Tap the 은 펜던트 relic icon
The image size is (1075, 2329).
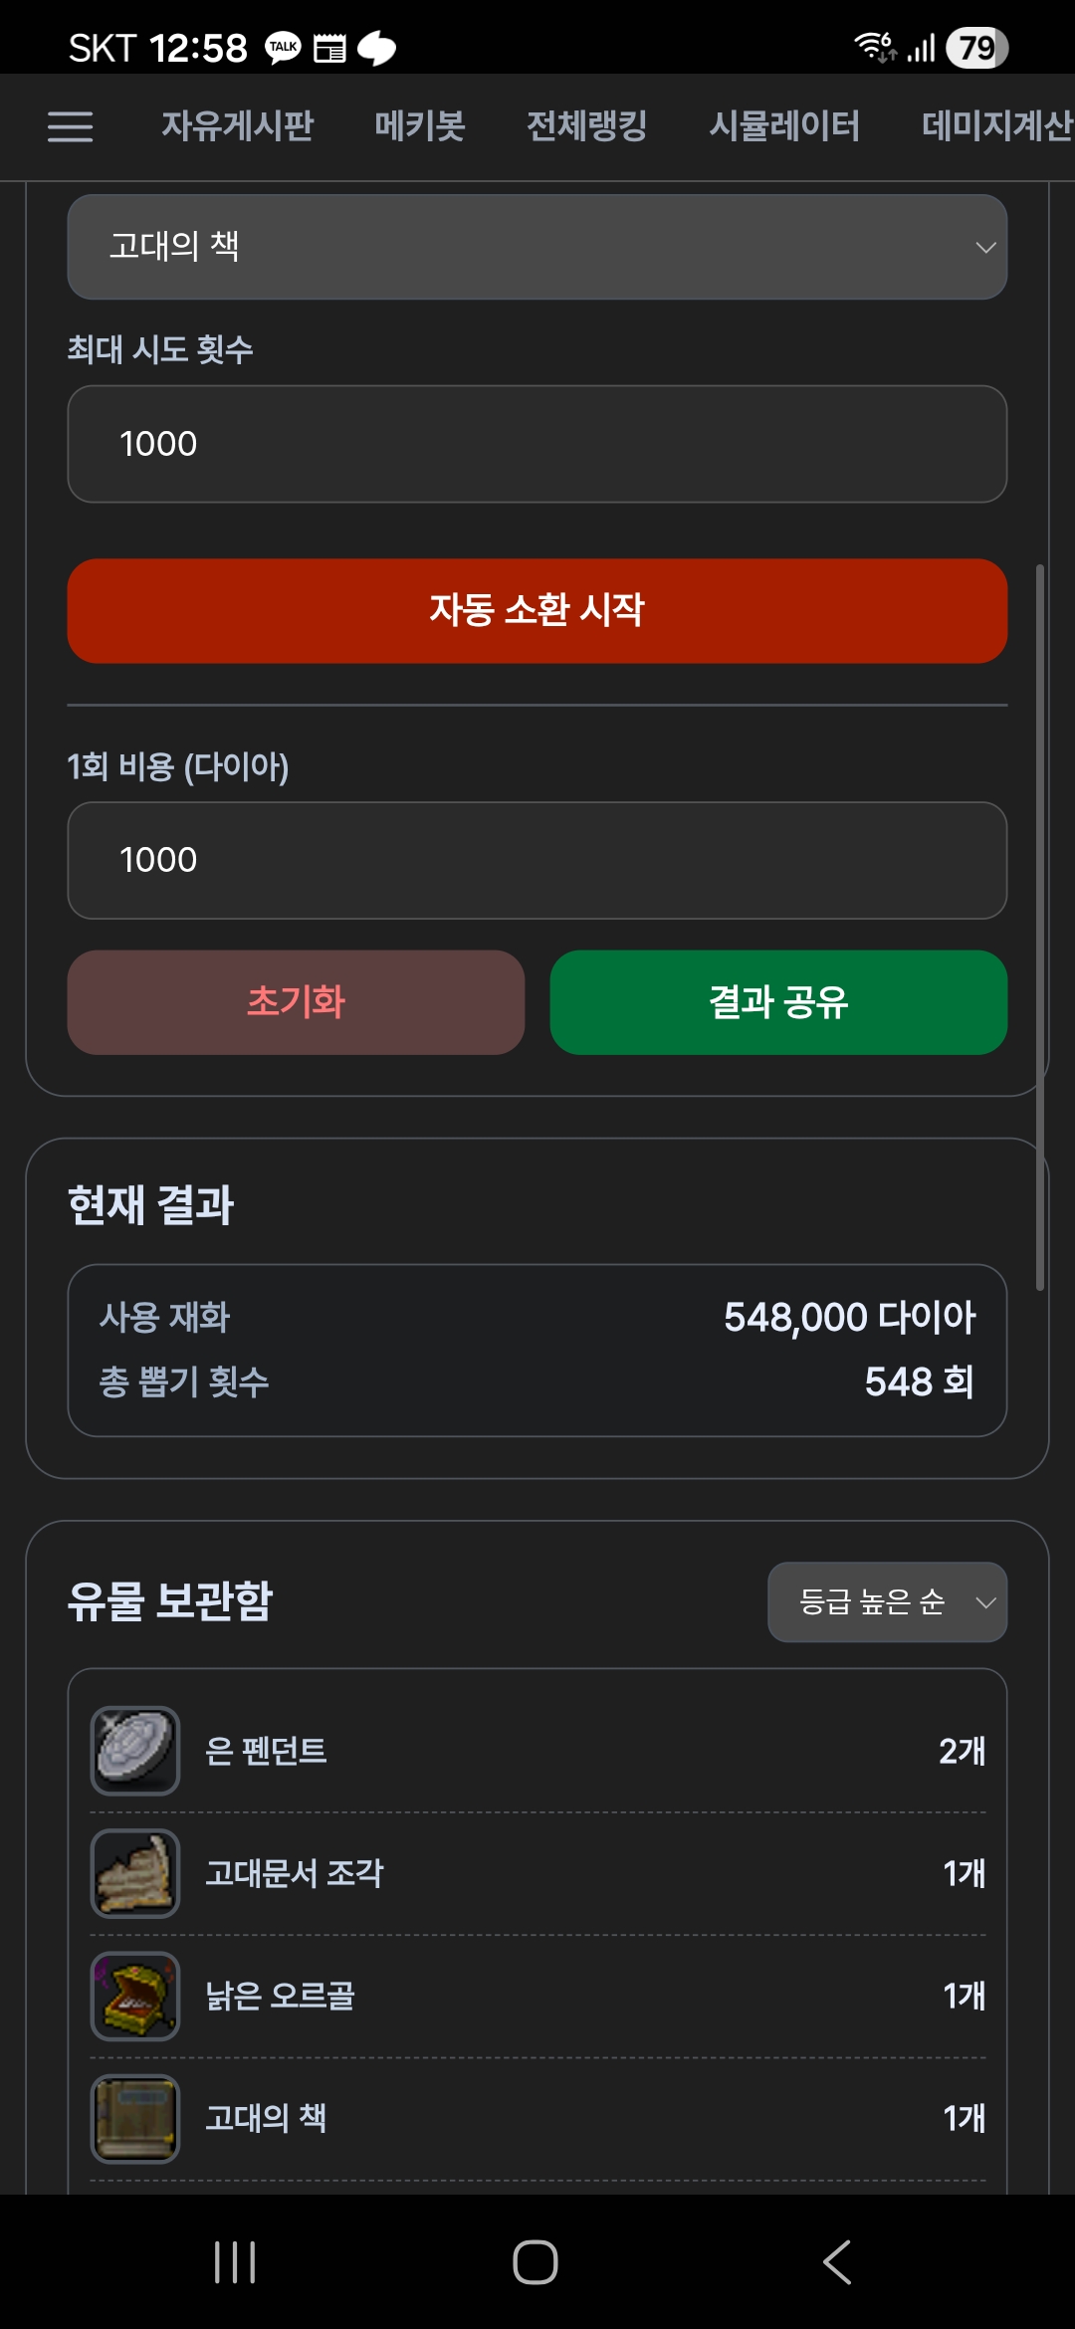[x=135, y=1751]
